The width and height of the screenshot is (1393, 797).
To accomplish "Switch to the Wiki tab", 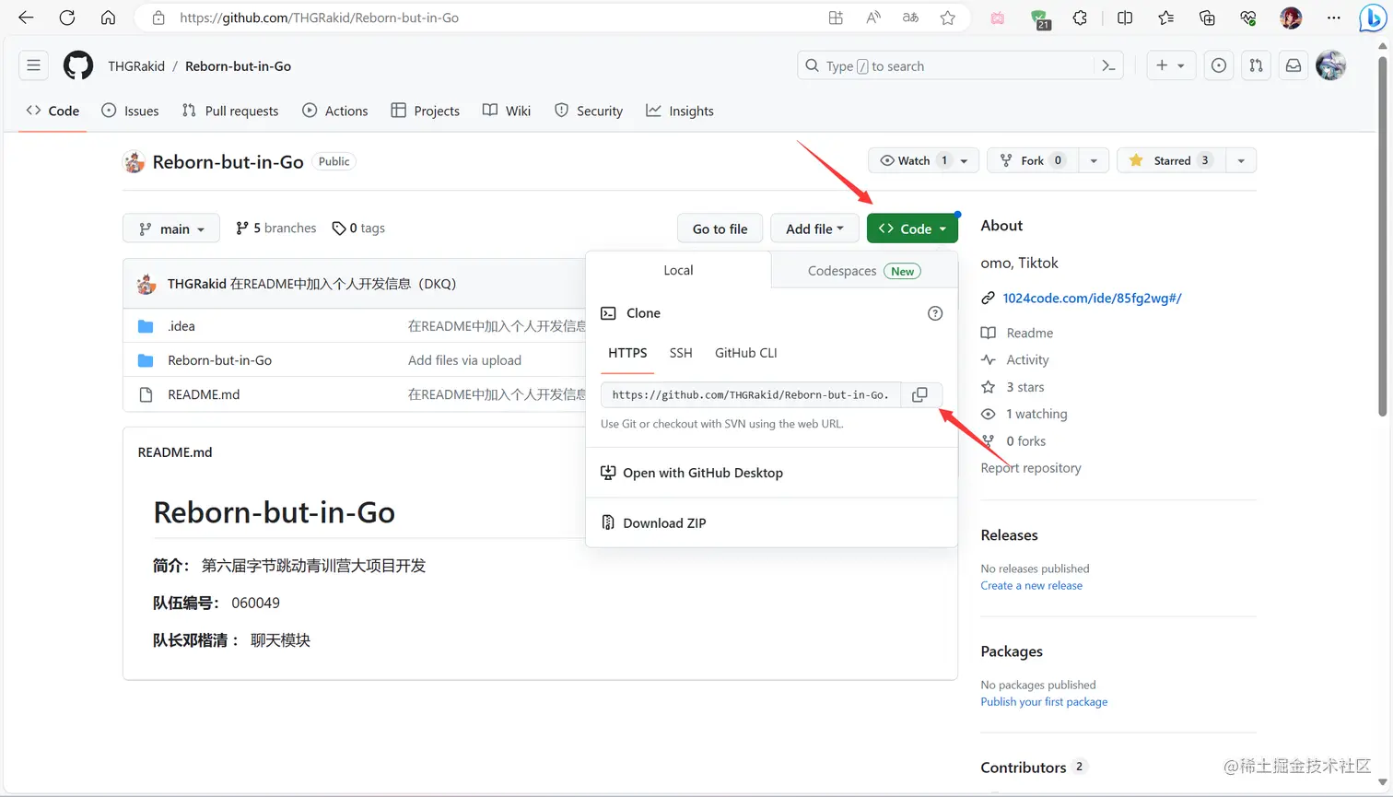I will (507, 111).
